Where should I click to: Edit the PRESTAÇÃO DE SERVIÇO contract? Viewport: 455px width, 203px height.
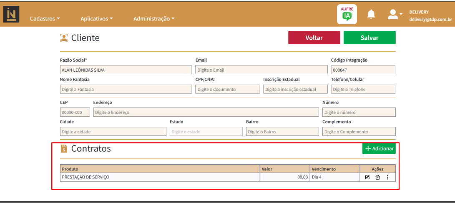[367, 177]
